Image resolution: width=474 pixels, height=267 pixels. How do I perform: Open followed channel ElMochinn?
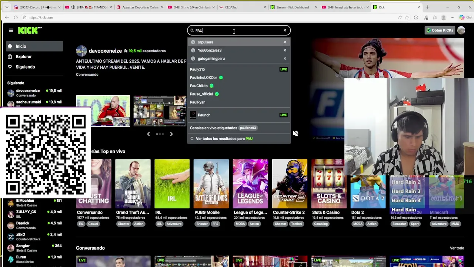tap(34, 203)
